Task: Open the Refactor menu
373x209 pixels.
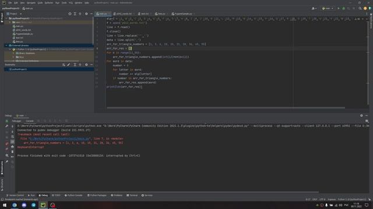Action: (49, 3)
